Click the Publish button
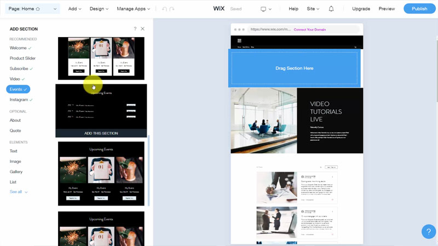This screenshot has width=438, height=246. pos(419,9)
